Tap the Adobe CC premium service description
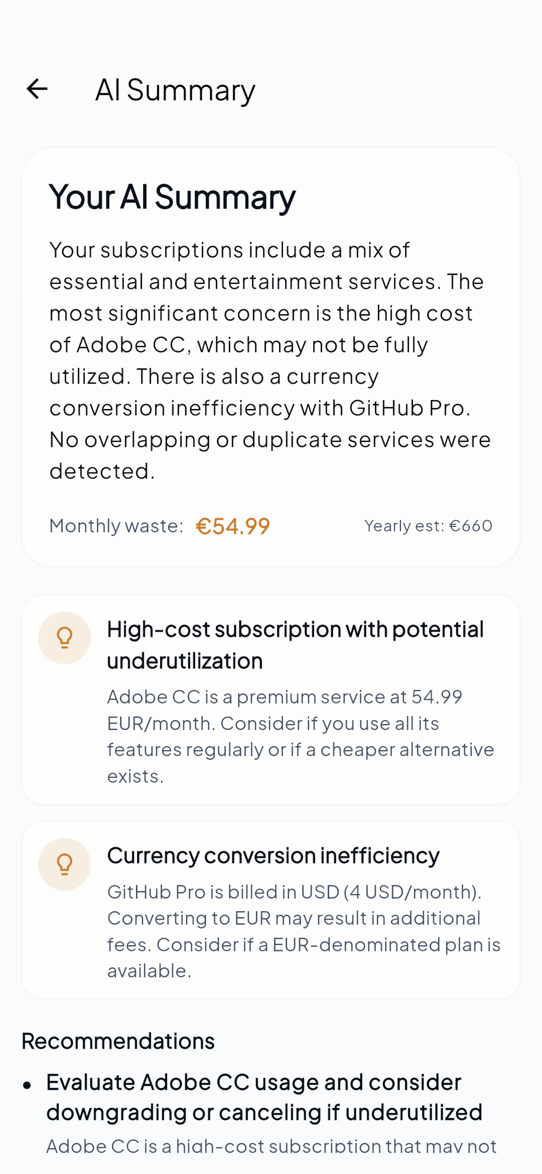Image resolution: width=542 pixels, height=1174 pixels. pos(300,737)
